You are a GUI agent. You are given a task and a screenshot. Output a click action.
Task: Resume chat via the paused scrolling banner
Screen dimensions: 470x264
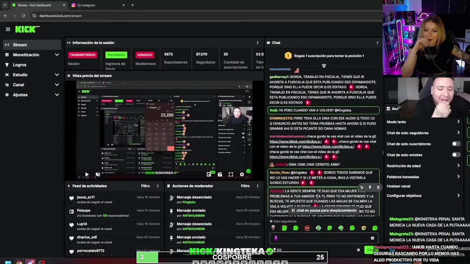[x=323, y=210]
